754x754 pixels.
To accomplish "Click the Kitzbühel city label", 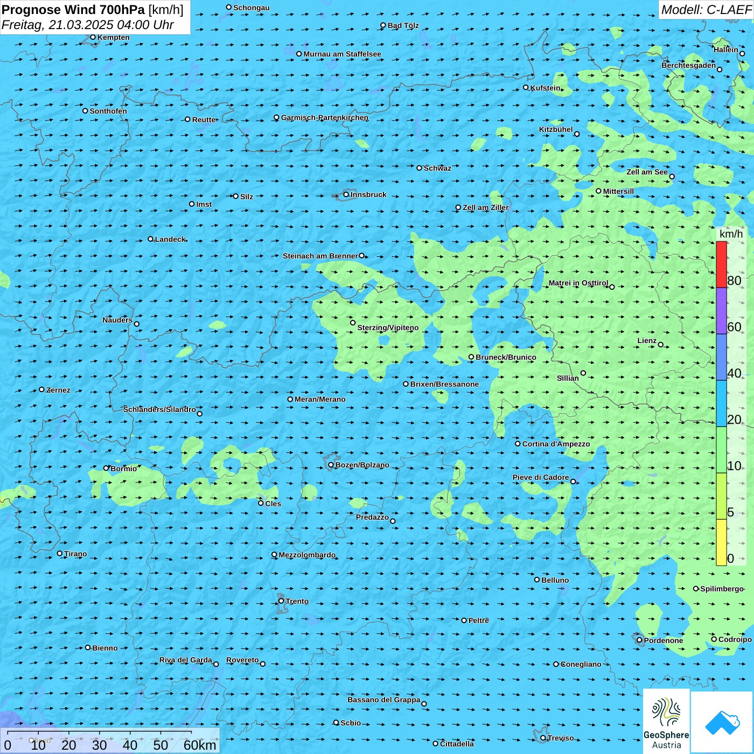I will point(556,129).
